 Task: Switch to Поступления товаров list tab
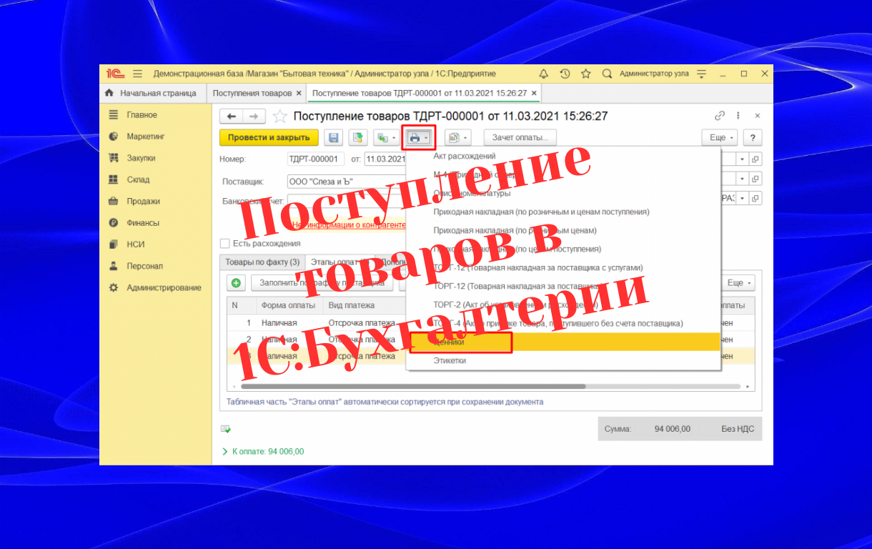[252, 93]
